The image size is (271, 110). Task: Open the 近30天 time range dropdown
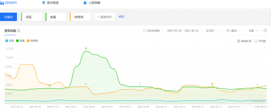pyautogui.click(x=212, y=31)
